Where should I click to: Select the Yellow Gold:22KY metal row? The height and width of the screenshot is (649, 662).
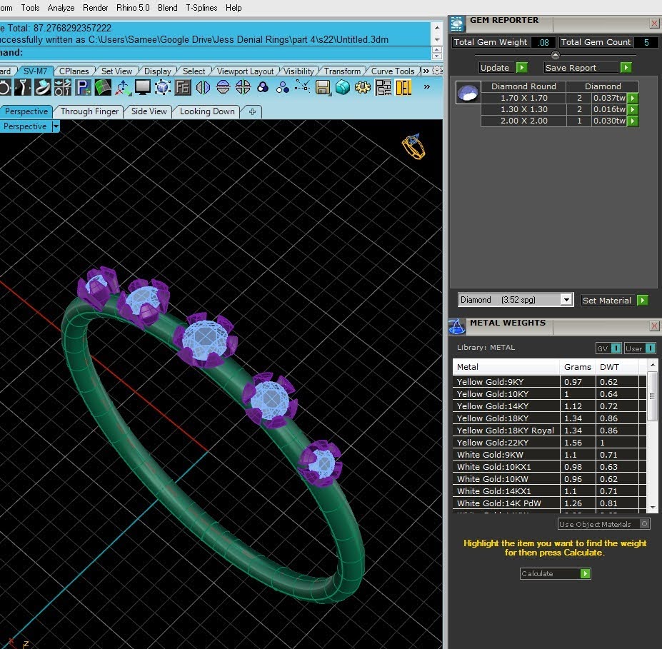550,442
